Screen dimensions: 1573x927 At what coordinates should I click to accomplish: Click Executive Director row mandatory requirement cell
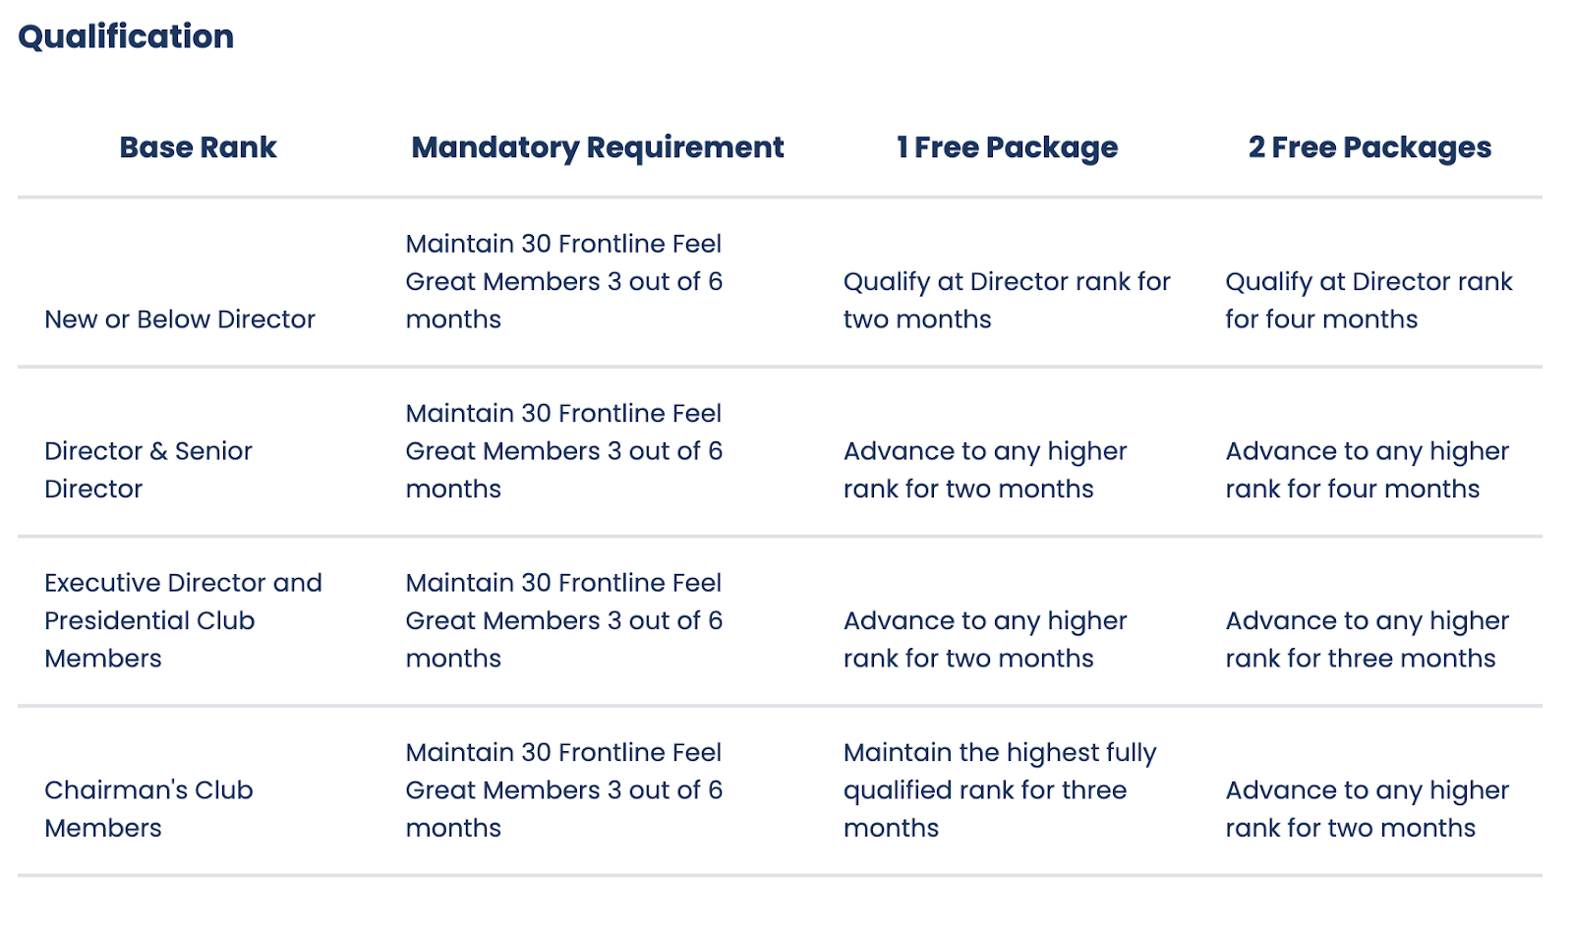click(563, 620)
